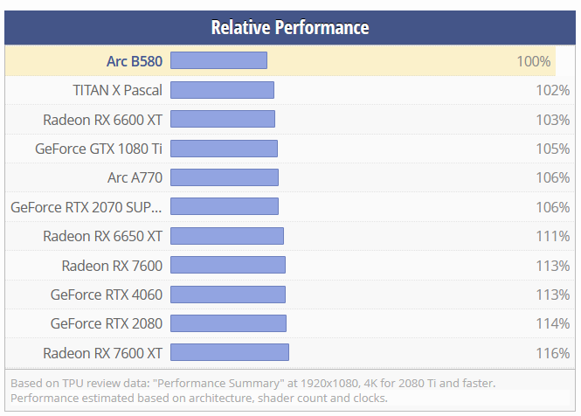The height and width of the screenshot is (416, 581).
Task: Click the 116% value
Action: tap(553, 352)
